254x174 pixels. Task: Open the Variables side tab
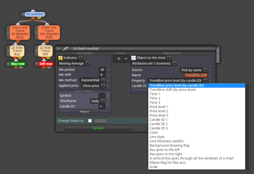point(218,55)
